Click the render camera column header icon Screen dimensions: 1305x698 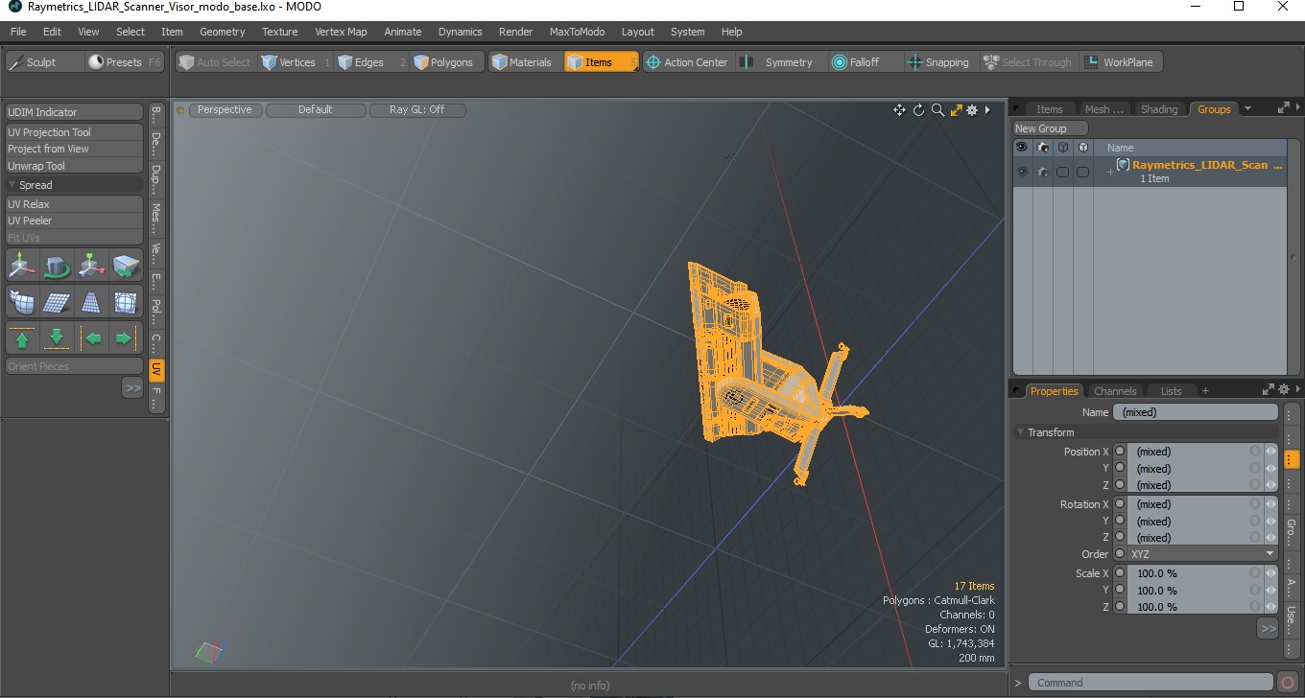[1042, 148]
